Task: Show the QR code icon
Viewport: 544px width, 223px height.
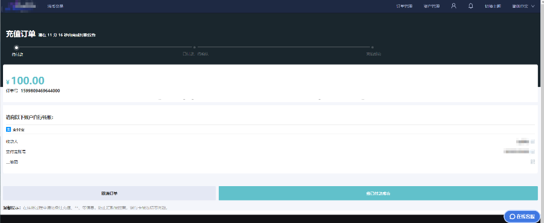Action: pos(533,161)
